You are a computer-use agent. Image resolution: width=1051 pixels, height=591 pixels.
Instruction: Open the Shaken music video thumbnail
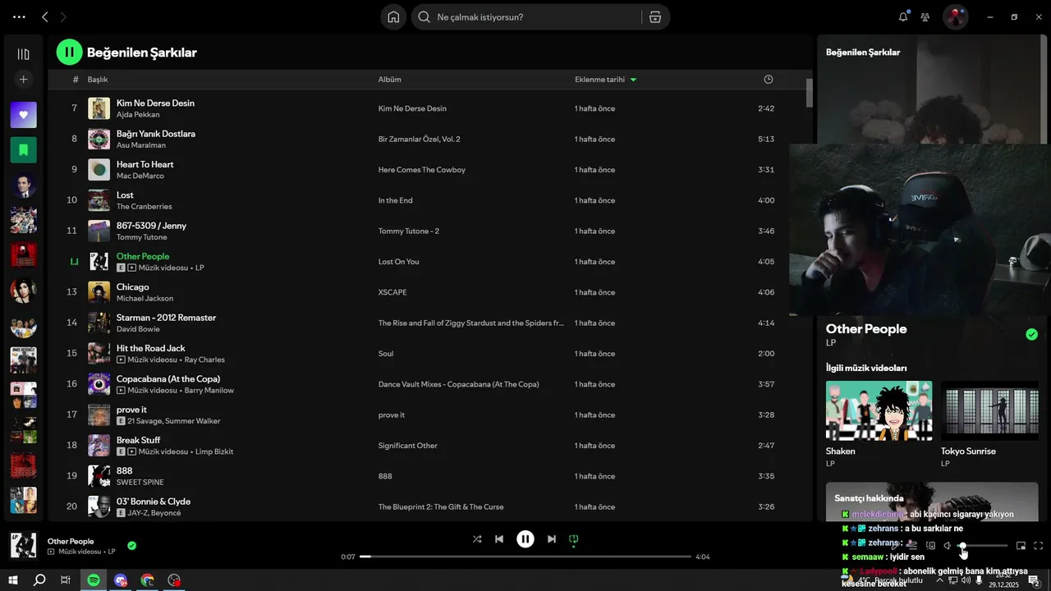(879, 410)
